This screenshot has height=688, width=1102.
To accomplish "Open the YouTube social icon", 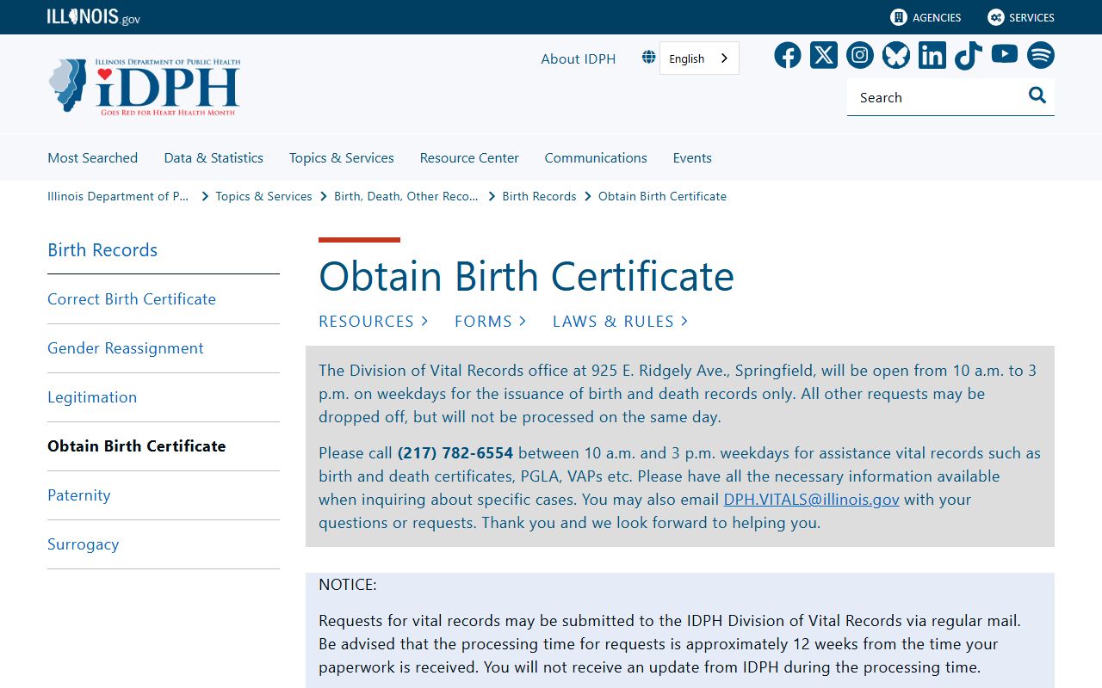I will coord(1005,54).
